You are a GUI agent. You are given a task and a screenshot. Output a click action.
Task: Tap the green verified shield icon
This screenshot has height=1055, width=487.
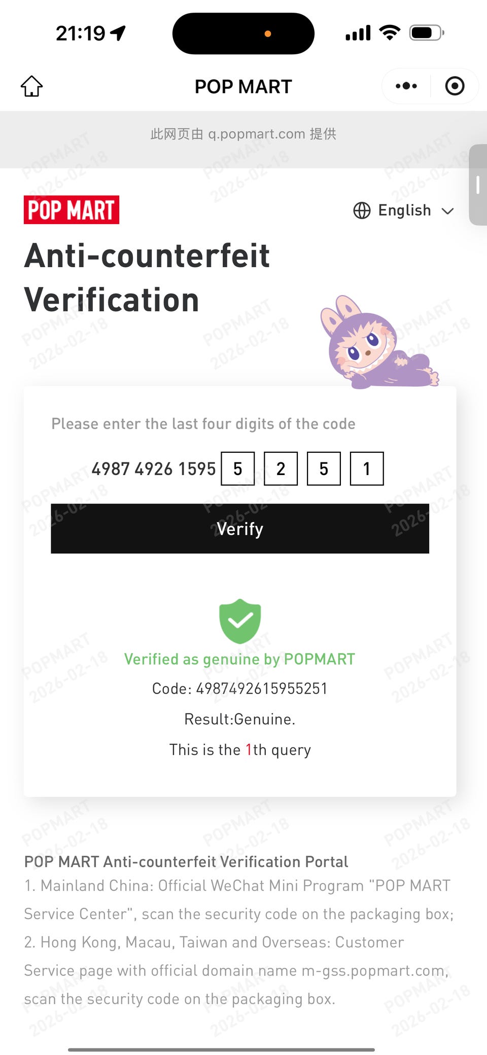[240, 621]
